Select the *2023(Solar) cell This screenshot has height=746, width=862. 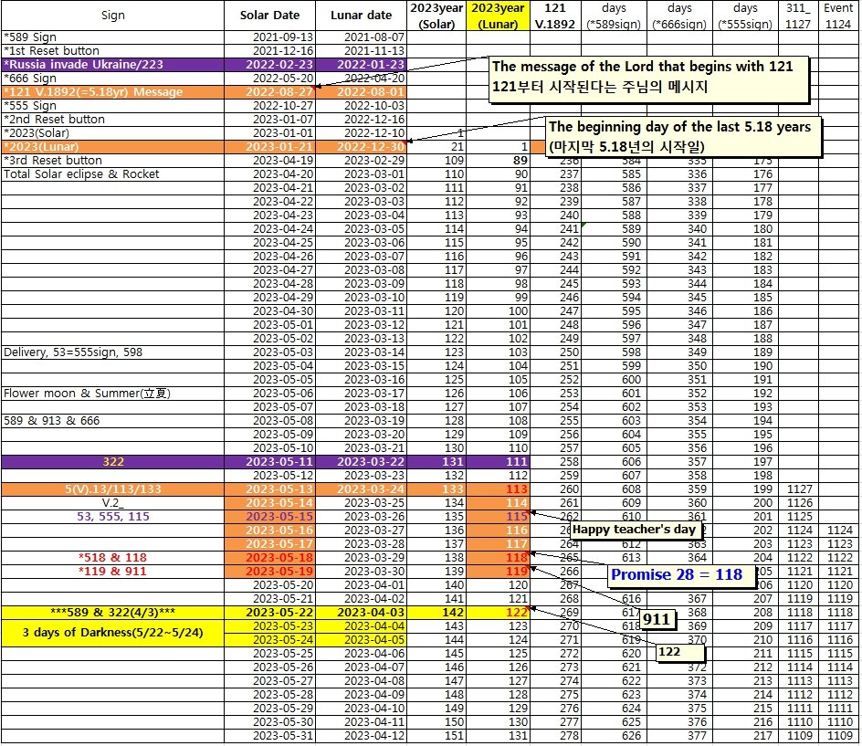112,133
